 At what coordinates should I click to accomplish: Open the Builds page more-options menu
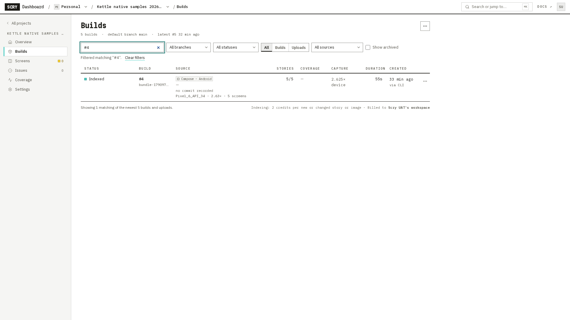click(425, 26)
